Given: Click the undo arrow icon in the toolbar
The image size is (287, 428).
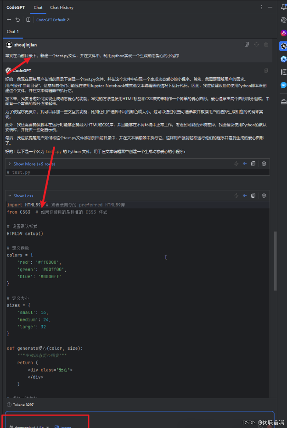Looking at the screenshot, I should [x=18, y=20].
